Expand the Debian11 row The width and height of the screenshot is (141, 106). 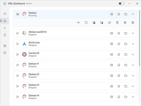[133, 65]
